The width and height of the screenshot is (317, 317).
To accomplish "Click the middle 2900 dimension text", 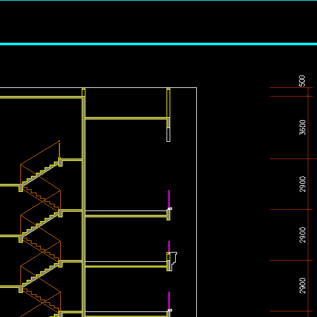I will (x=302, y=235).
